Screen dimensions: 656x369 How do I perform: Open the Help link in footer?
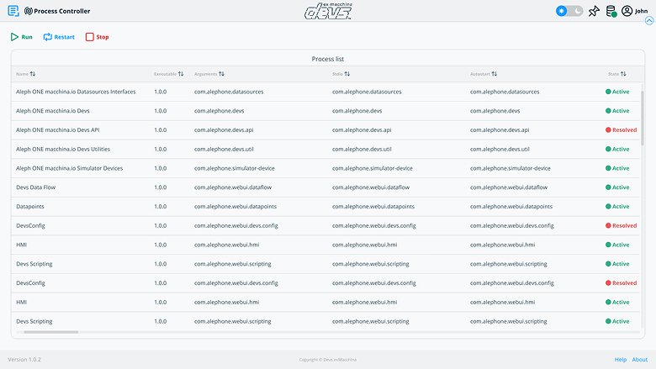click(x=621, y=360)
